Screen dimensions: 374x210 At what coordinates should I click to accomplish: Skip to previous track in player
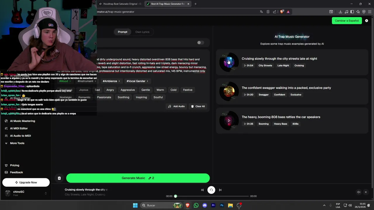coord(202,190)
